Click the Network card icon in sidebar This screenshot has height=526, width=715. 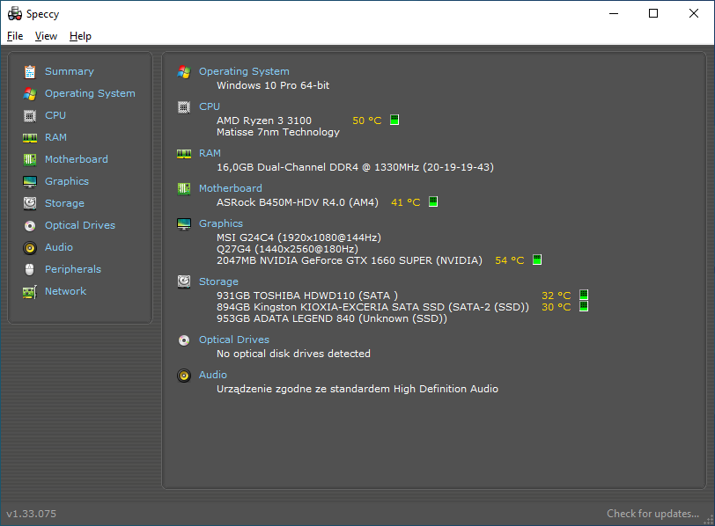(30, 291)
